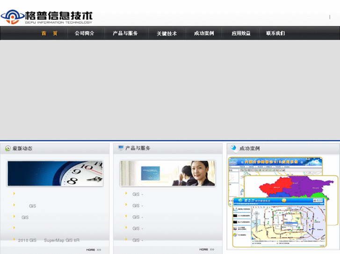Screen dimensions: 340x254
Task: Open the businesswoman banner image in 产品与服务
Action: click(167, 173)
